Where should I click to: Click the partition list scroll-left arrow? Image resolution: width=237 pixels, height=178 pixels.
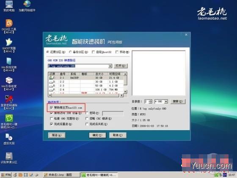click(50, 95)
